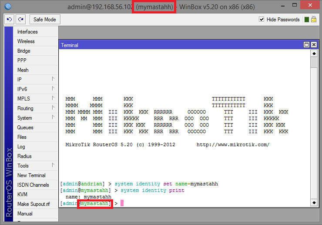
Task: Click the Redo arrow icon
Action: (x=20, y=20)
